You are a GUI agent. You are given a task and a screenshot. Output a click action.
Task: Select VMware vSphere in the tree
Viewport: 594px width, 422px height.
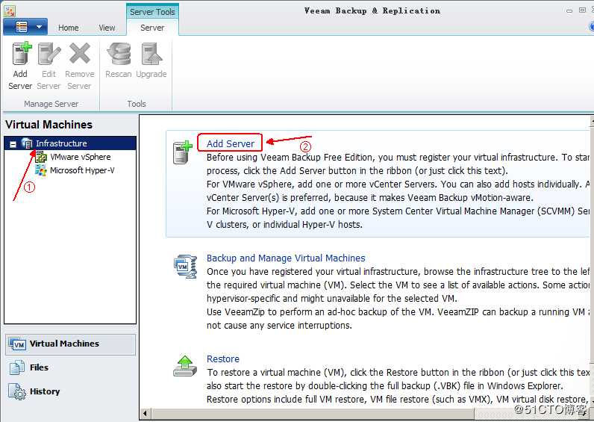click(81, 157)
